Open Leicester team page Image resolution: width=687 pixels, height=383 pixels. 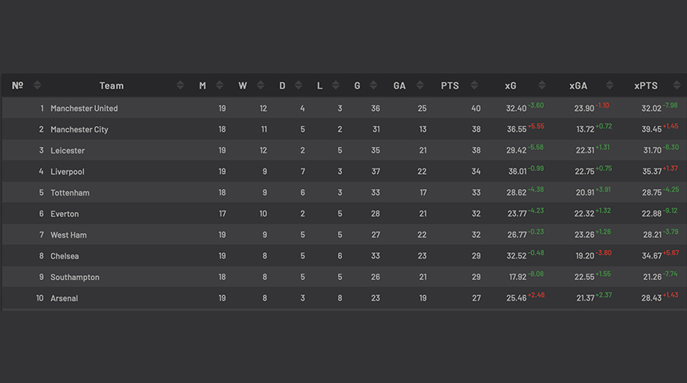67,151
